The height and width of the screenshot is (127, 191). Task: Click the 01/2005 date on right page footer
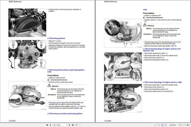click(x=108, y=121)
